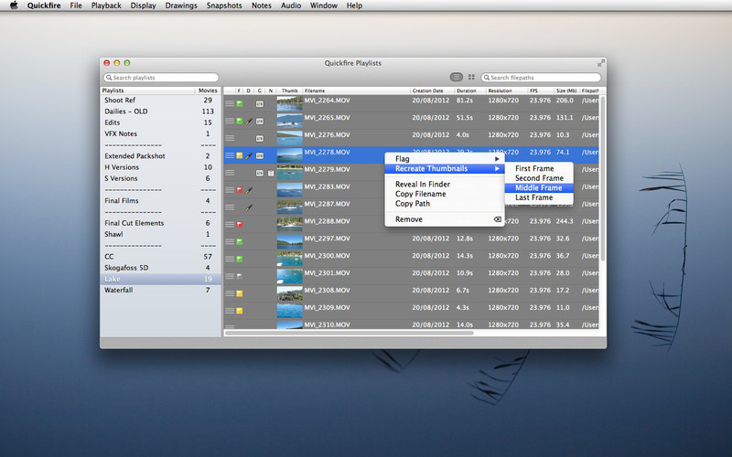Viewport: 732px width, 457px height.
Task: Open the Drawings menu
Action: (181, 5)
